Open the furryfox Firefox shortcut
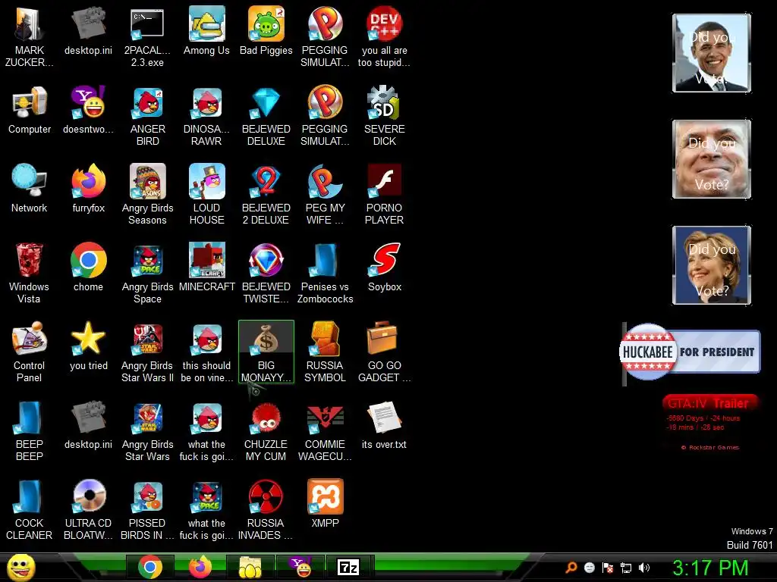The image size is (777, 582). [x=88, y=189]
